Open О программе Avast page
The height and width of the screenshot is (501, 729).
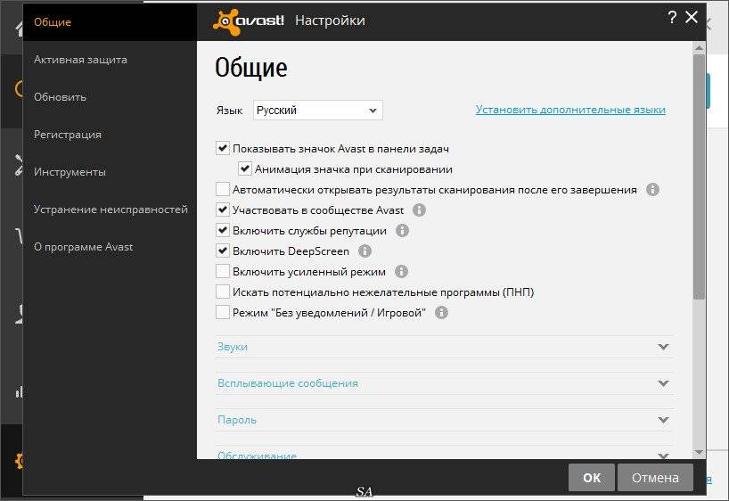tap(83, 247)
